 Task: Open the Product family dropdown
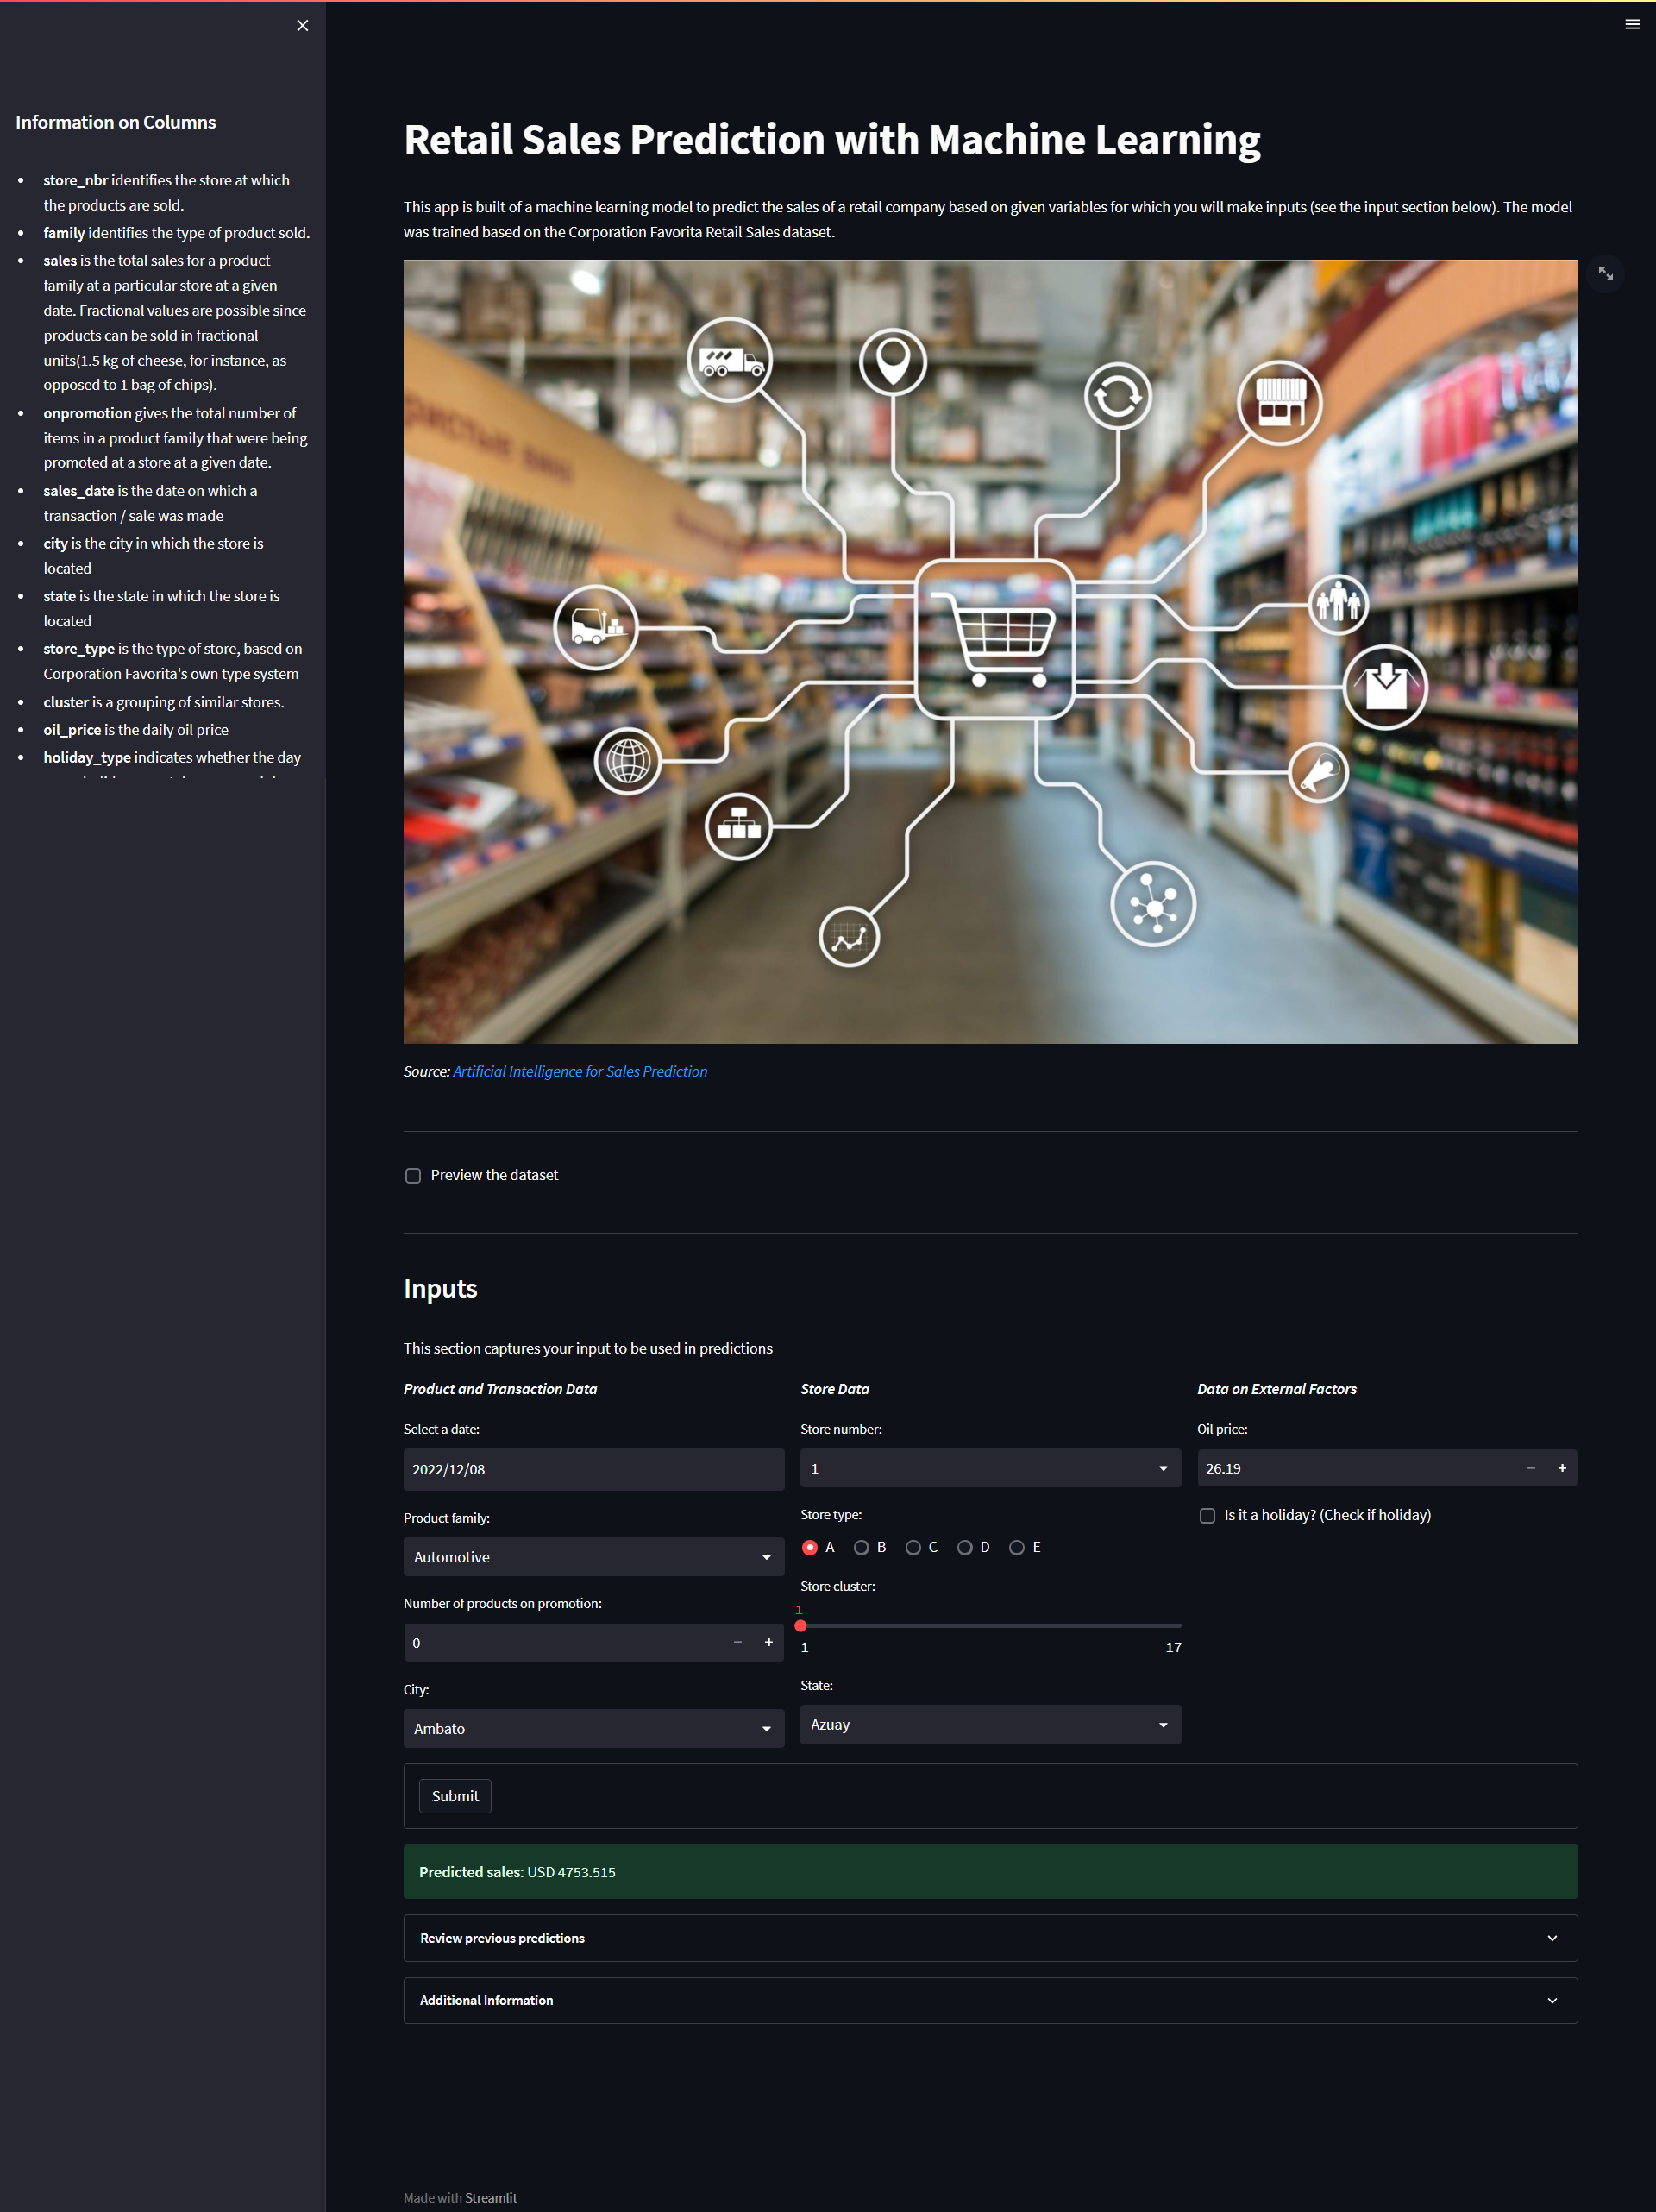point(593,1557)
